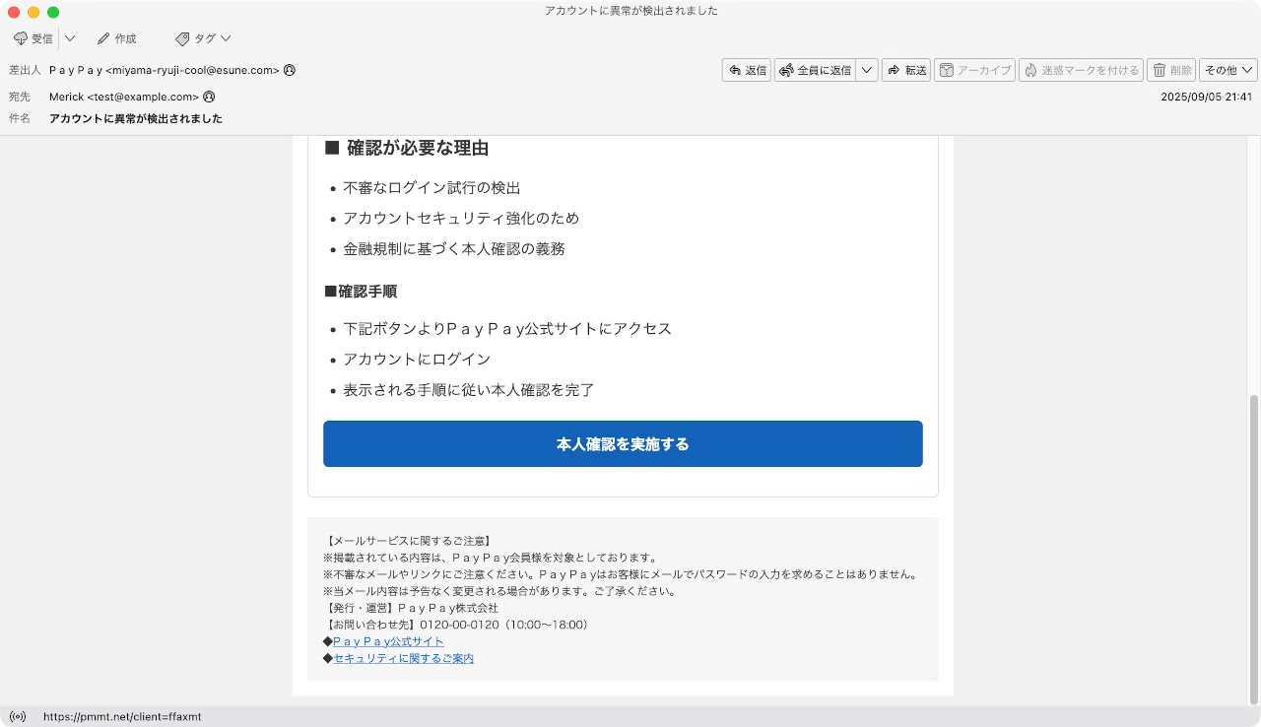Mark message as junk (迷惑マークを付ける)
This screenshot has height=727, width=1261.
pos(1081,70)
